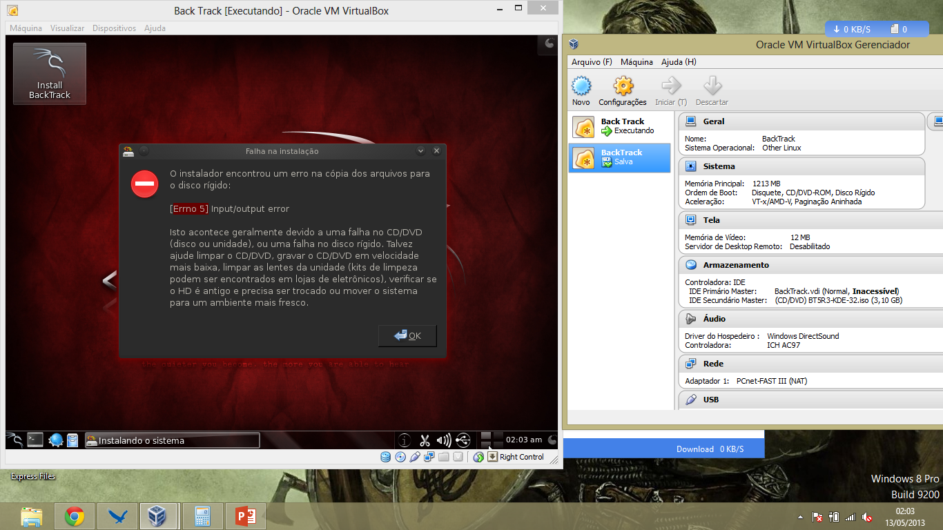Click the Right Control host key label
Image resolution: width=943 pixels, height=530 pixels.
[x=522, y=457]
